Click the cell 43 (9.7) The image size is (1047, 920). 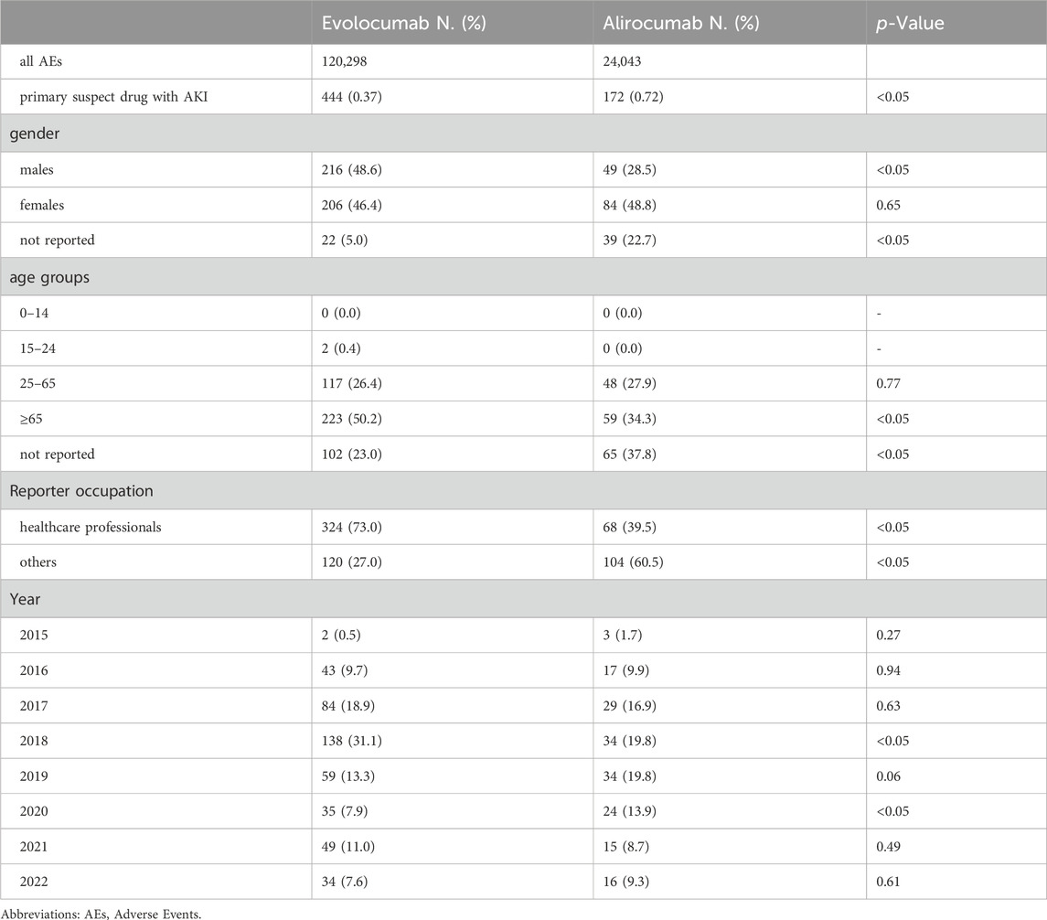345,670
